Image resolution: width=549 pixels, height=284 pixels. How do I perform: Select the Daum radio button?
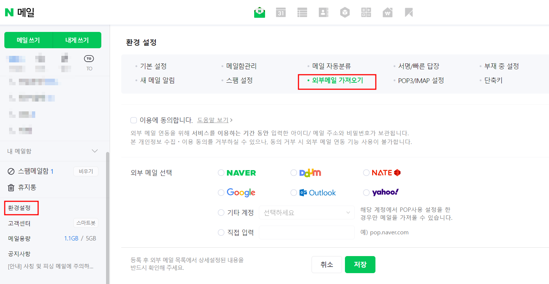(294, 173)
